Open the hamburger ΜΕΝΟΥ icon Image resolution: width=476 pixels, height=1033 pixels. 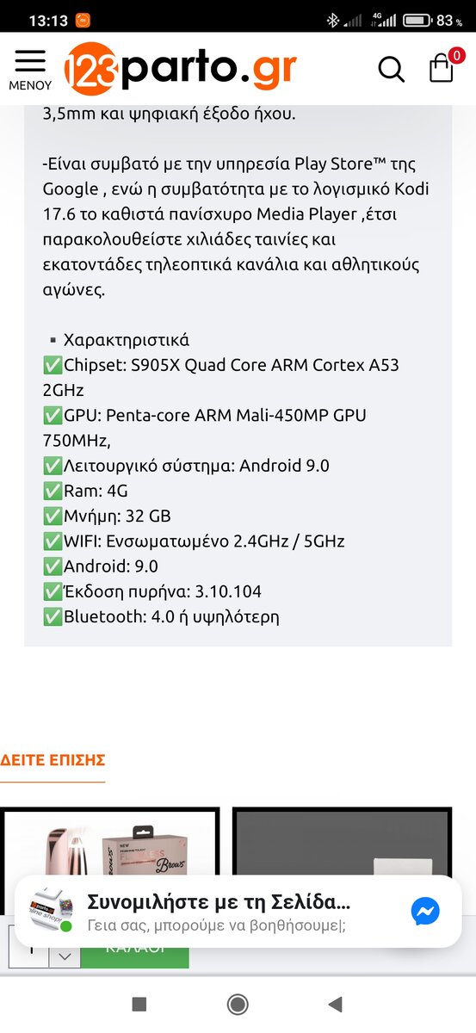[30, 69]
